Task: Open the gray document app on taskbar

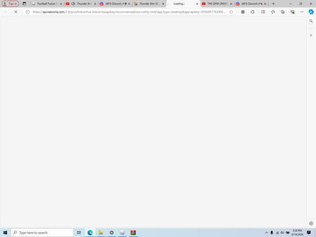Action: click(x=123, y=233)
